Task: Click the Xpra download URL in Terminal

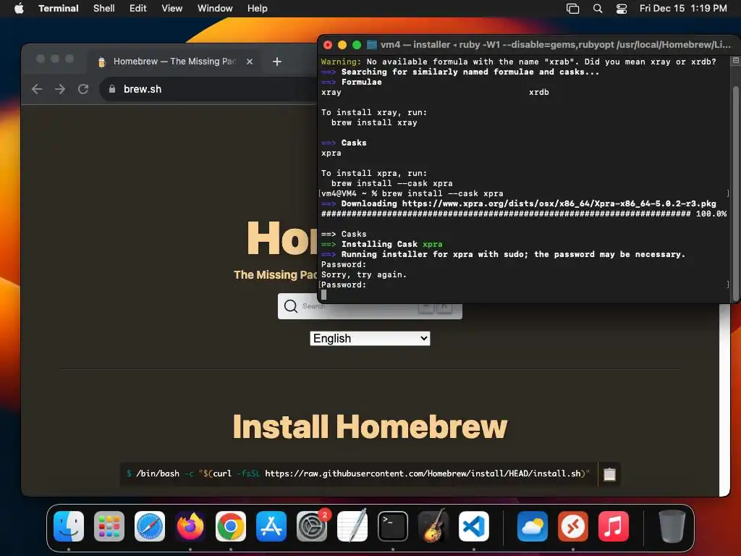Action: (559, 203)
